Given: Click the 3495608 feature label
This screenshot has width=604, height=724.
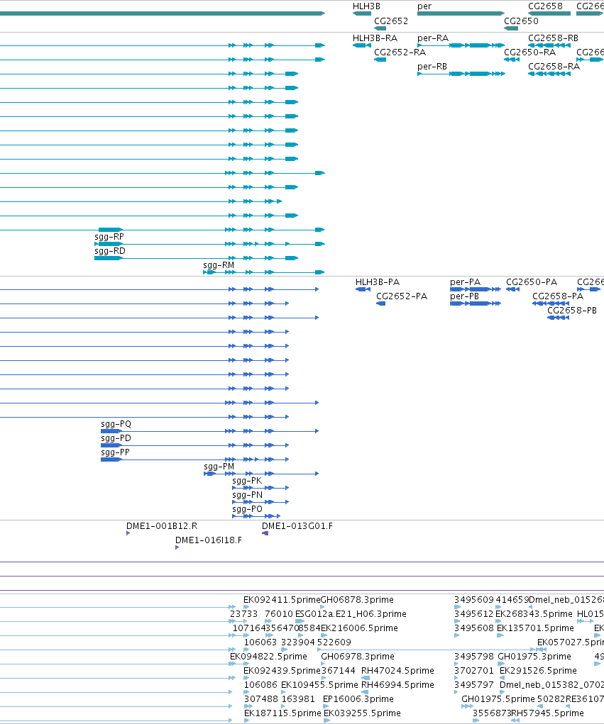Looking at the screenshot, I should (473, 628).
